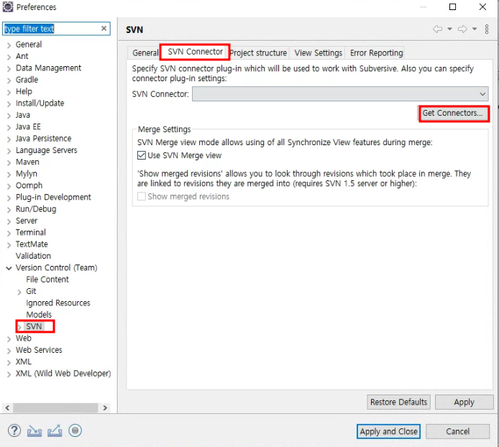499x447 pixels.
Task: Select Help in the preferences tree
Action: (24, 91)
